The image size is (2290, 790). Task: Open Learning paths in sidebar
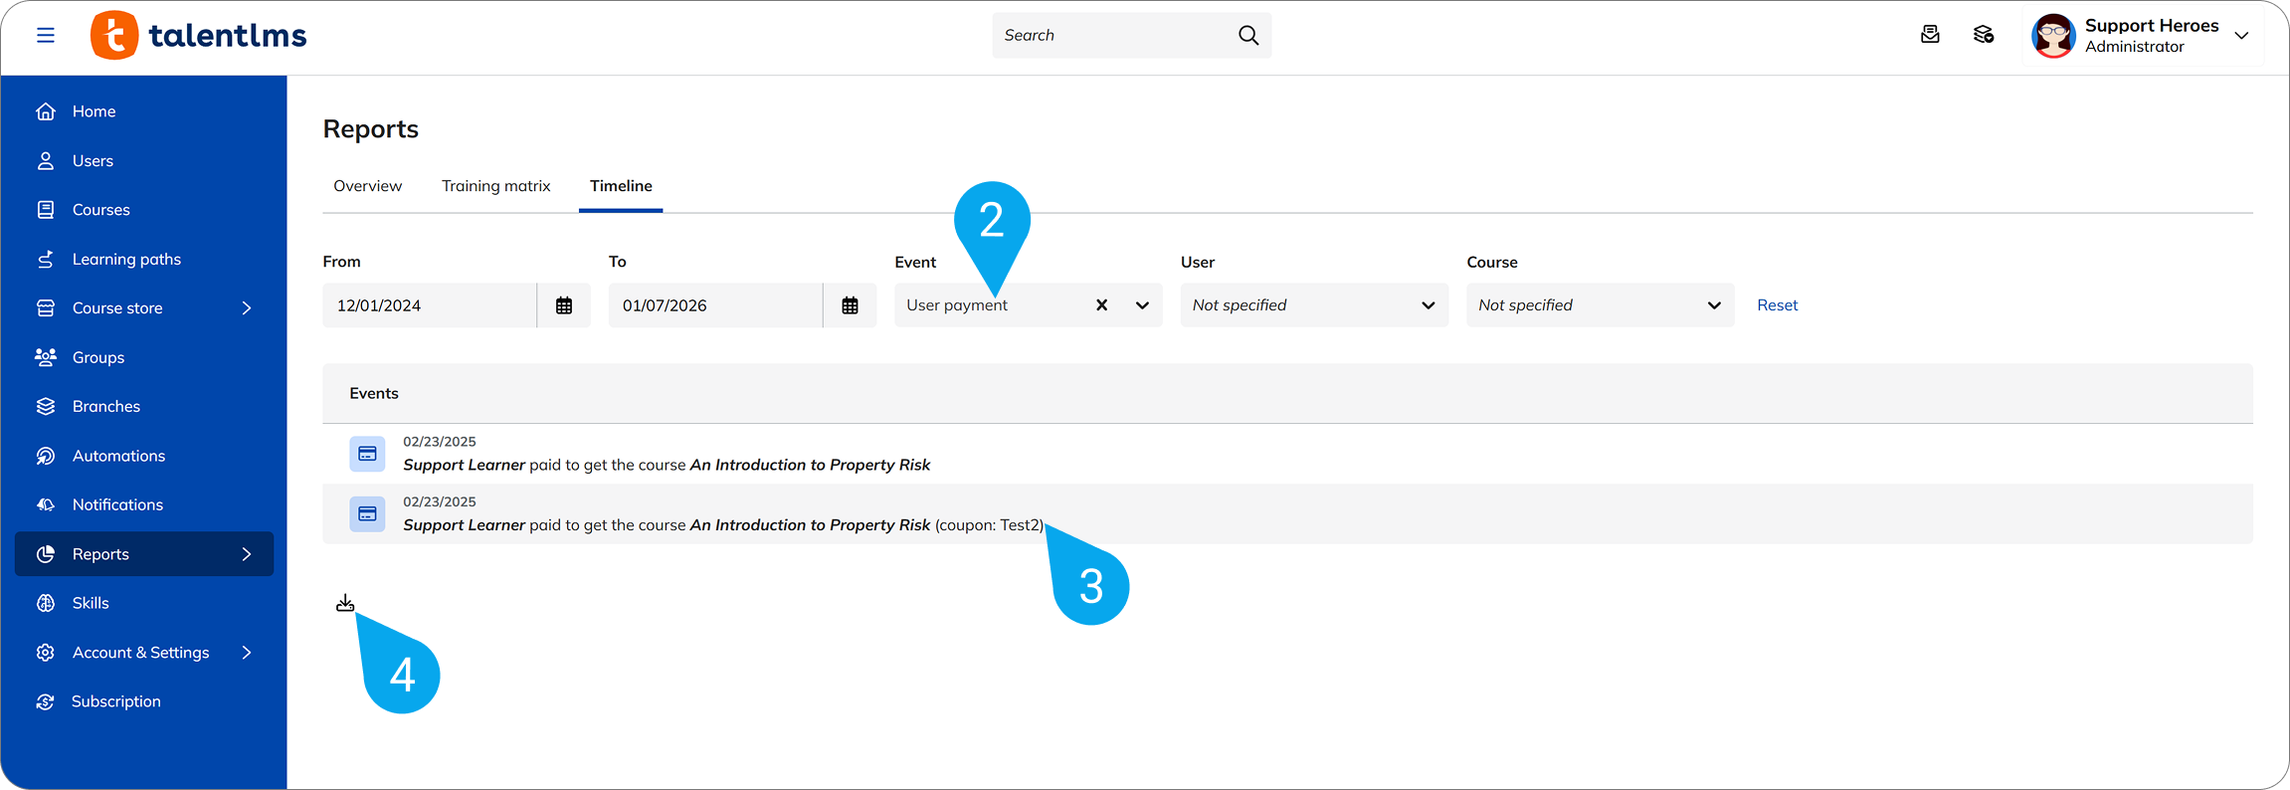[144, 259]
